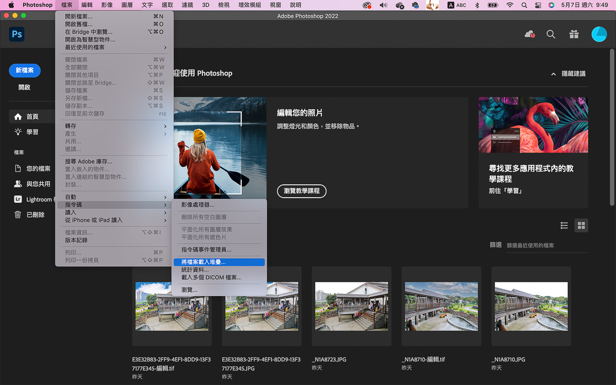
Task: Click the flamingo tutorial card image
Action: (533, 125)
